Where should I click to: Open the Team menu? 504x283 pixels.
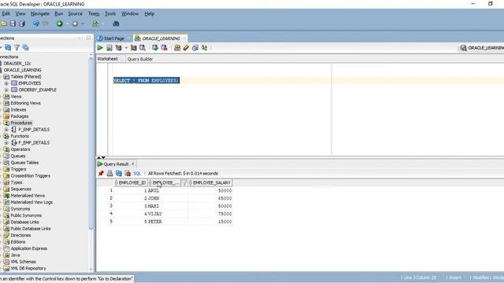pos(94,13)
